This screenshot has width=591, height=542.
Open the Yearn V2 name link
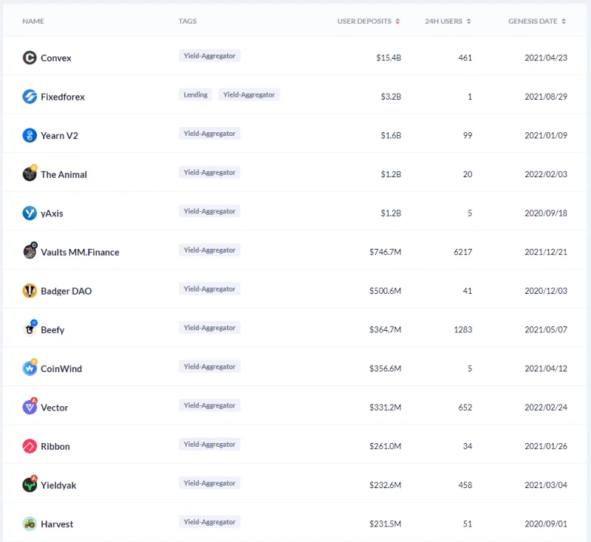(x=59, y=136)
